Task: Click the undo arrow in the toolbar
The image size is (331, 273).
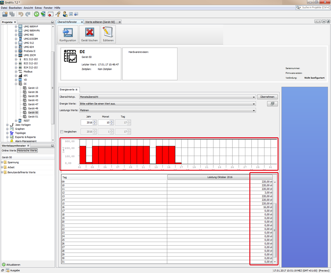Action: pos(20,14)
